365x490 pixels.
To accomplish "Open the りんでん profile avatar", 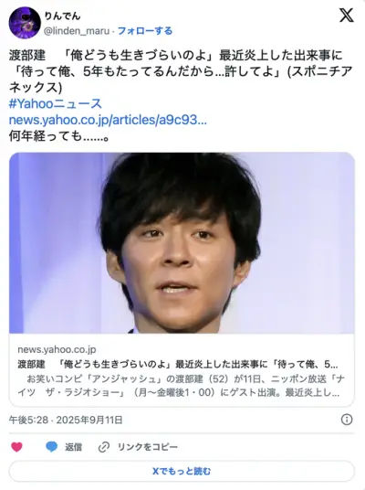I will click(x=25, y=23).
